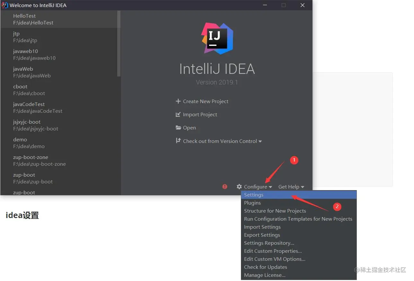Open the Check out from Version Control dropdown arrow
The width and height of the screenshot is (414, 281).
pos(260,141)
